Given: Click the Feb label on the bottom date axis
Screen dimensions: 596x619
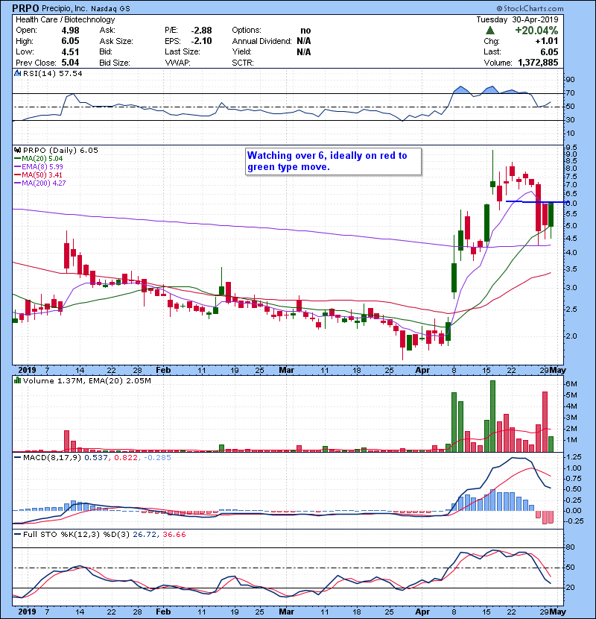Looking at the screenshot, I should [x=163, y=612].
